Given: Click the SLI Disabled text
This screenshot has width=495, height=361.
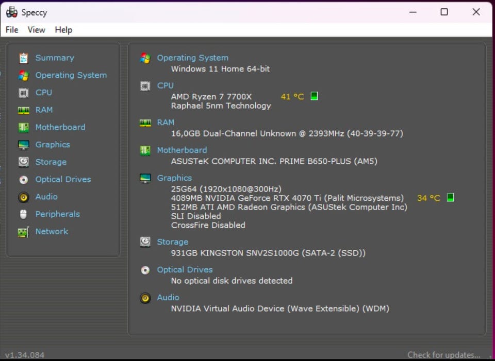Looking at the screenshot, I should tap(196, 216).
